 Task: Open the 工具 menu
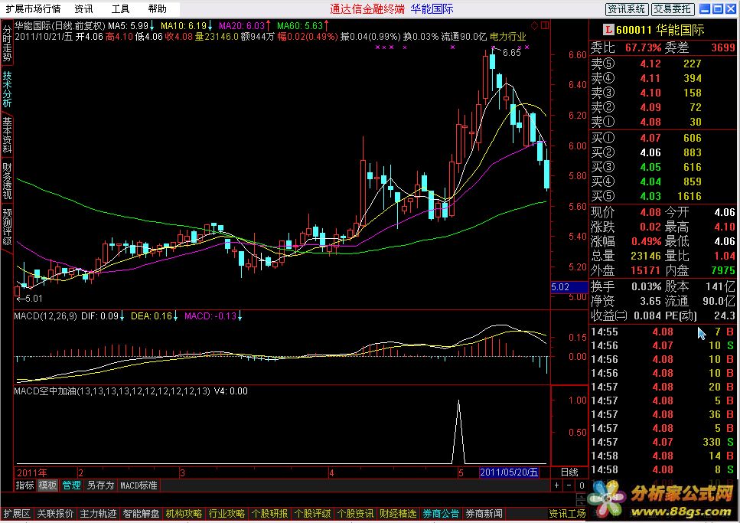[x=120, y=9]
